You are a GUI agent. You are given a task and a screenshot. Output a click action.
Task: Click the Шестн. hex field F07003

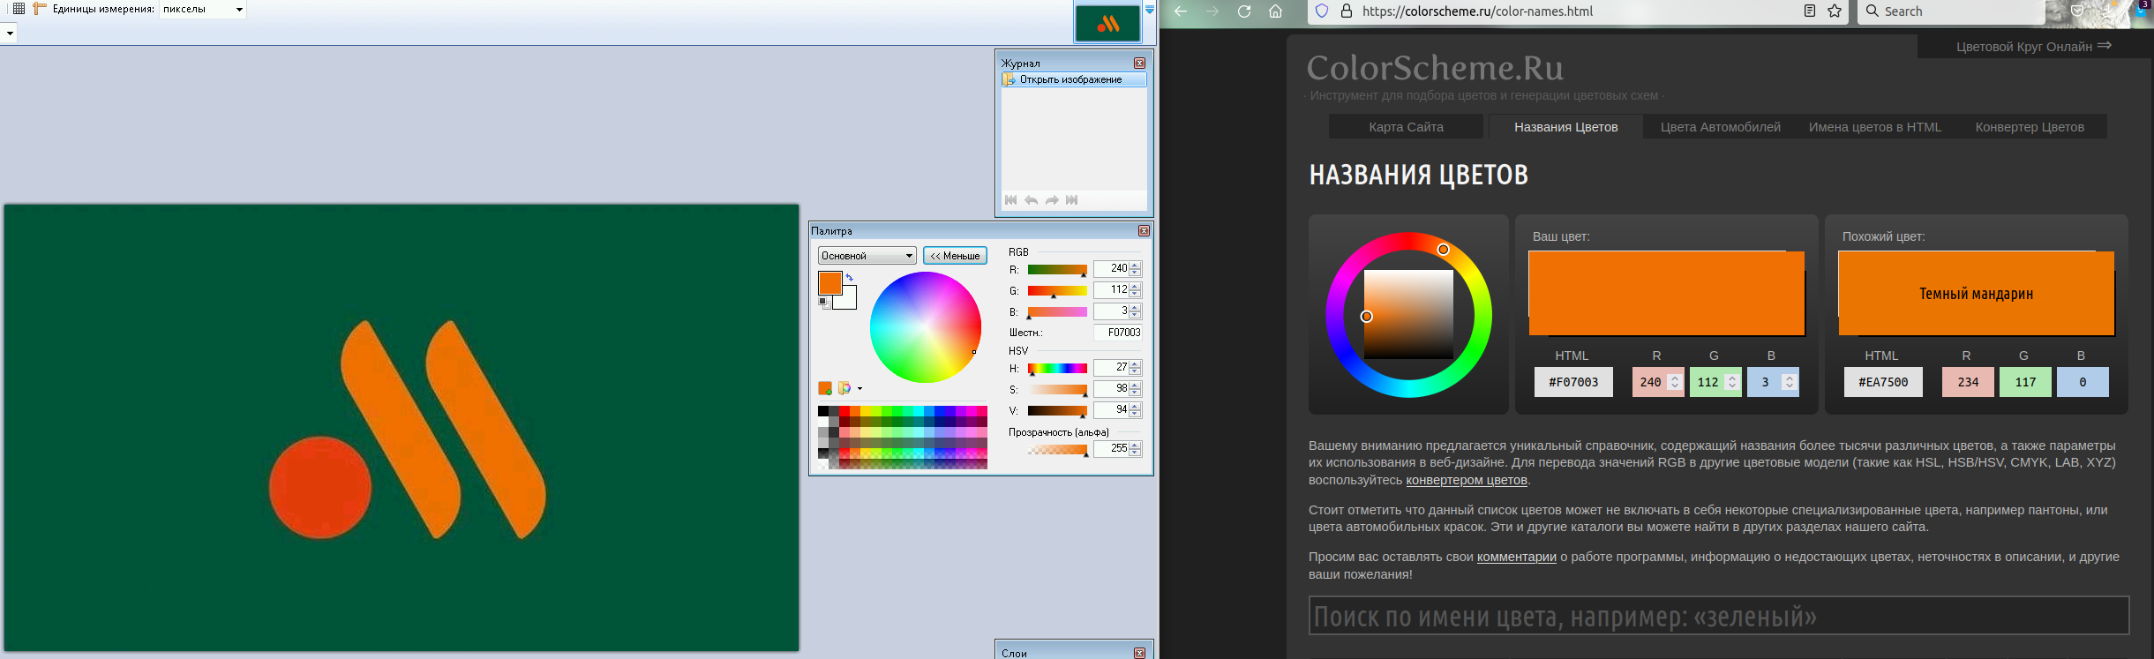(x=1118, y=333)
